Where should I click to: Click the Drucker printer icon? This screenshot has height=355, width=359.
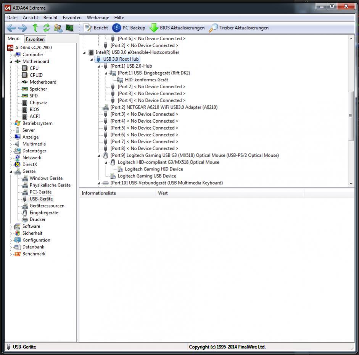[25, 219]
